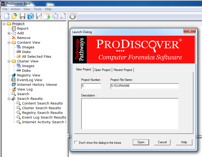Click the Open button in Launch Dialog

141,142
